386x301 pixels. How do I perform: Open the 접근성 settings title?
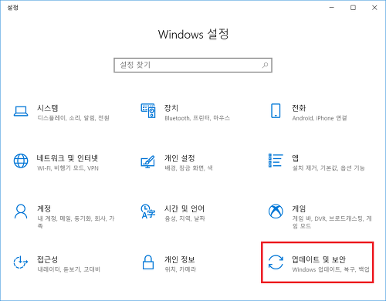click(x=47, y=259)
